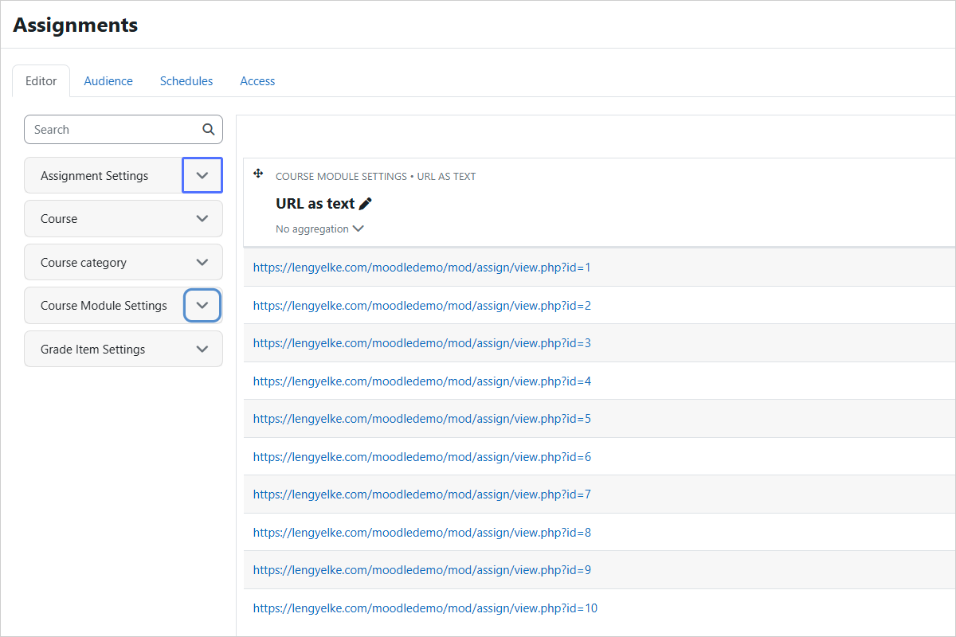Open the Access tab
The height and width of the screenshot is (637, 956).
(257, 81)
